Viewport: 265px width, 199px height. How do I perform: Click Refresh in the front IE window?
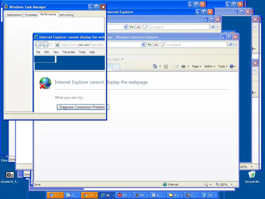149,45
